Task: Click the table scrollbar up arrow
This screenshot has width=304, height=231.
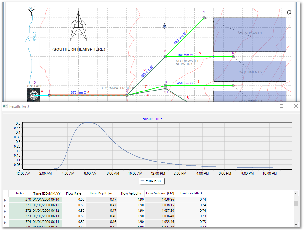Action: [x=296, y=193]
